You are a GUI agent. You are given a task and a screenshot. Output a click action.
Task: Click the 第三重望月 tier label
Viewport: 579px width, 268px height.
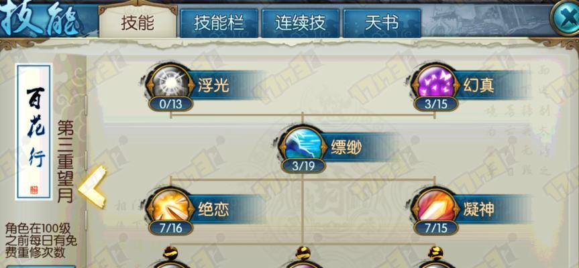[65, 161]
